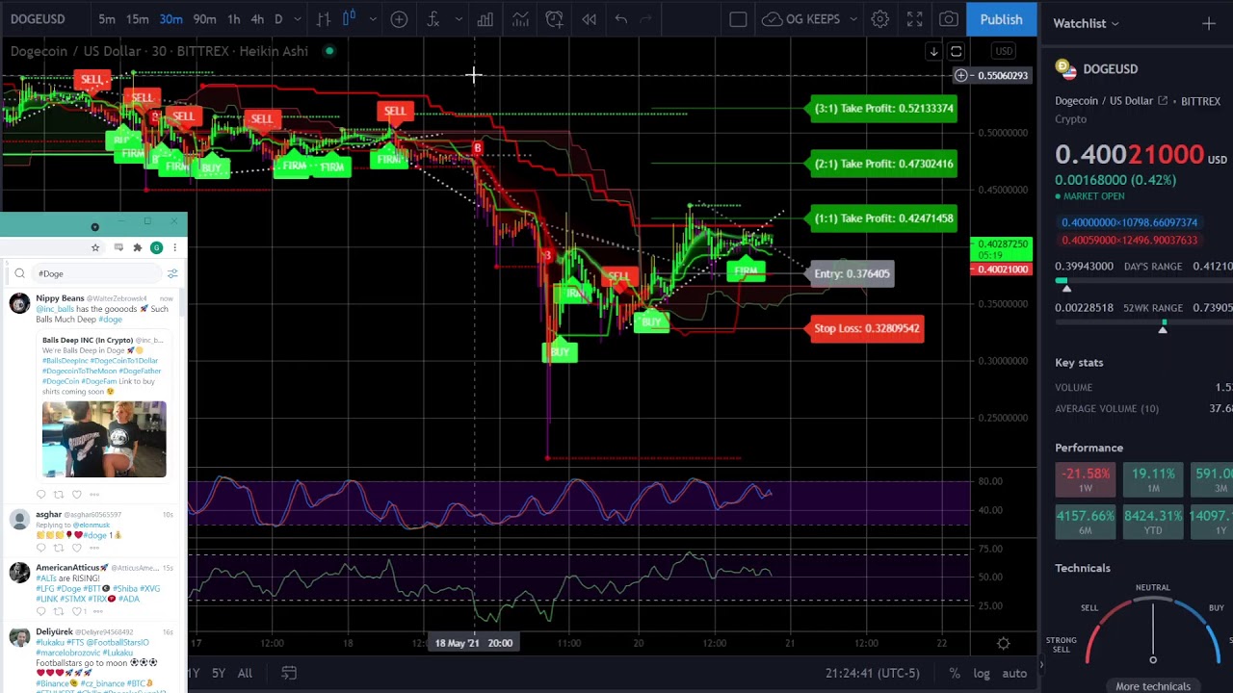
Task: Toggle percent scale on the price axis
Action: pos(955,673)
